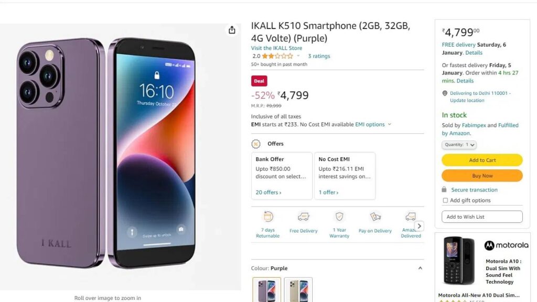This screenshot has height=302, width=537.
Task: Click the next arrow in features carousel
Action: click(419, 226)
